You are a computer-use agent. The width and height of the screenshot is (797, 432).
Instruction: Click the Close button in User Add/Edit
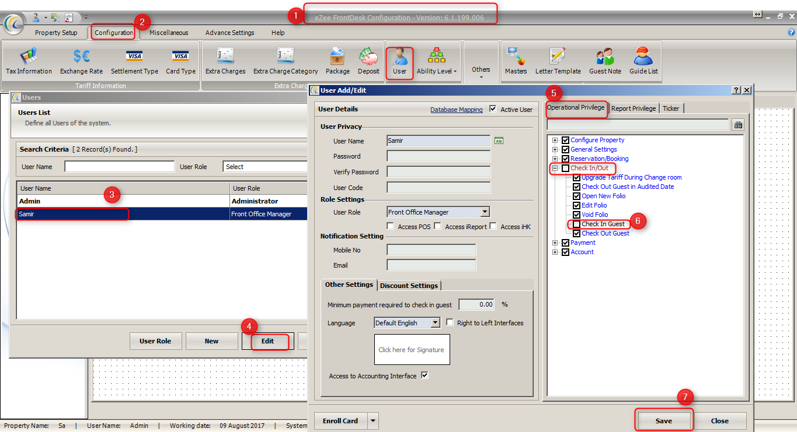719,421
